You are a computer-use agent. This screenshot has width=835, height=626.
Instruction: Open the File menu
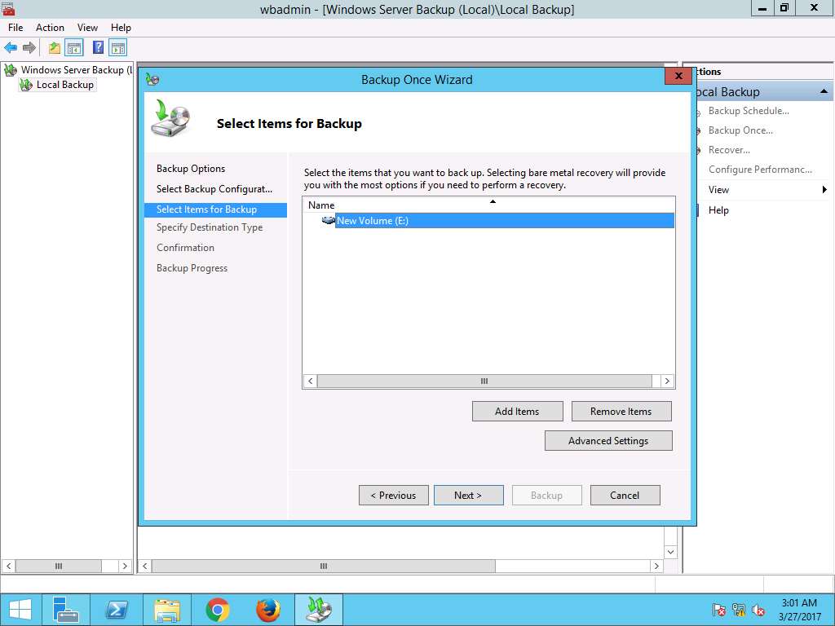point(15,28)
